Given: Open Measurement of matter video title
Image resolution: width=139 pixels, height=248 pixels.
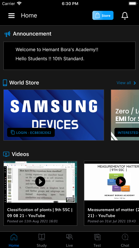Looking at the screenshot, I should tap(113, 212).
